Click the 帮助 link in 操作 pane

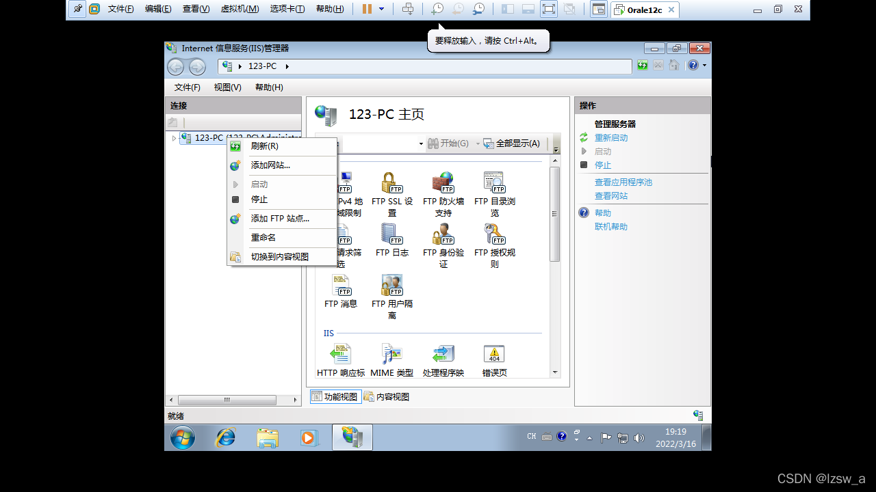tap(603, 213)
